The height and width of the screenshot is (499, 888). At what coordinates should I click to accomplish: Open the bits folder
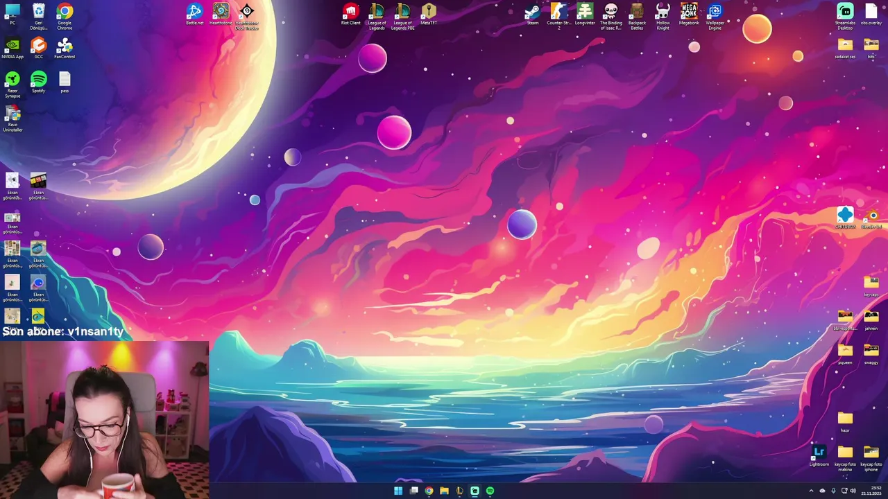tap(871, 48)
